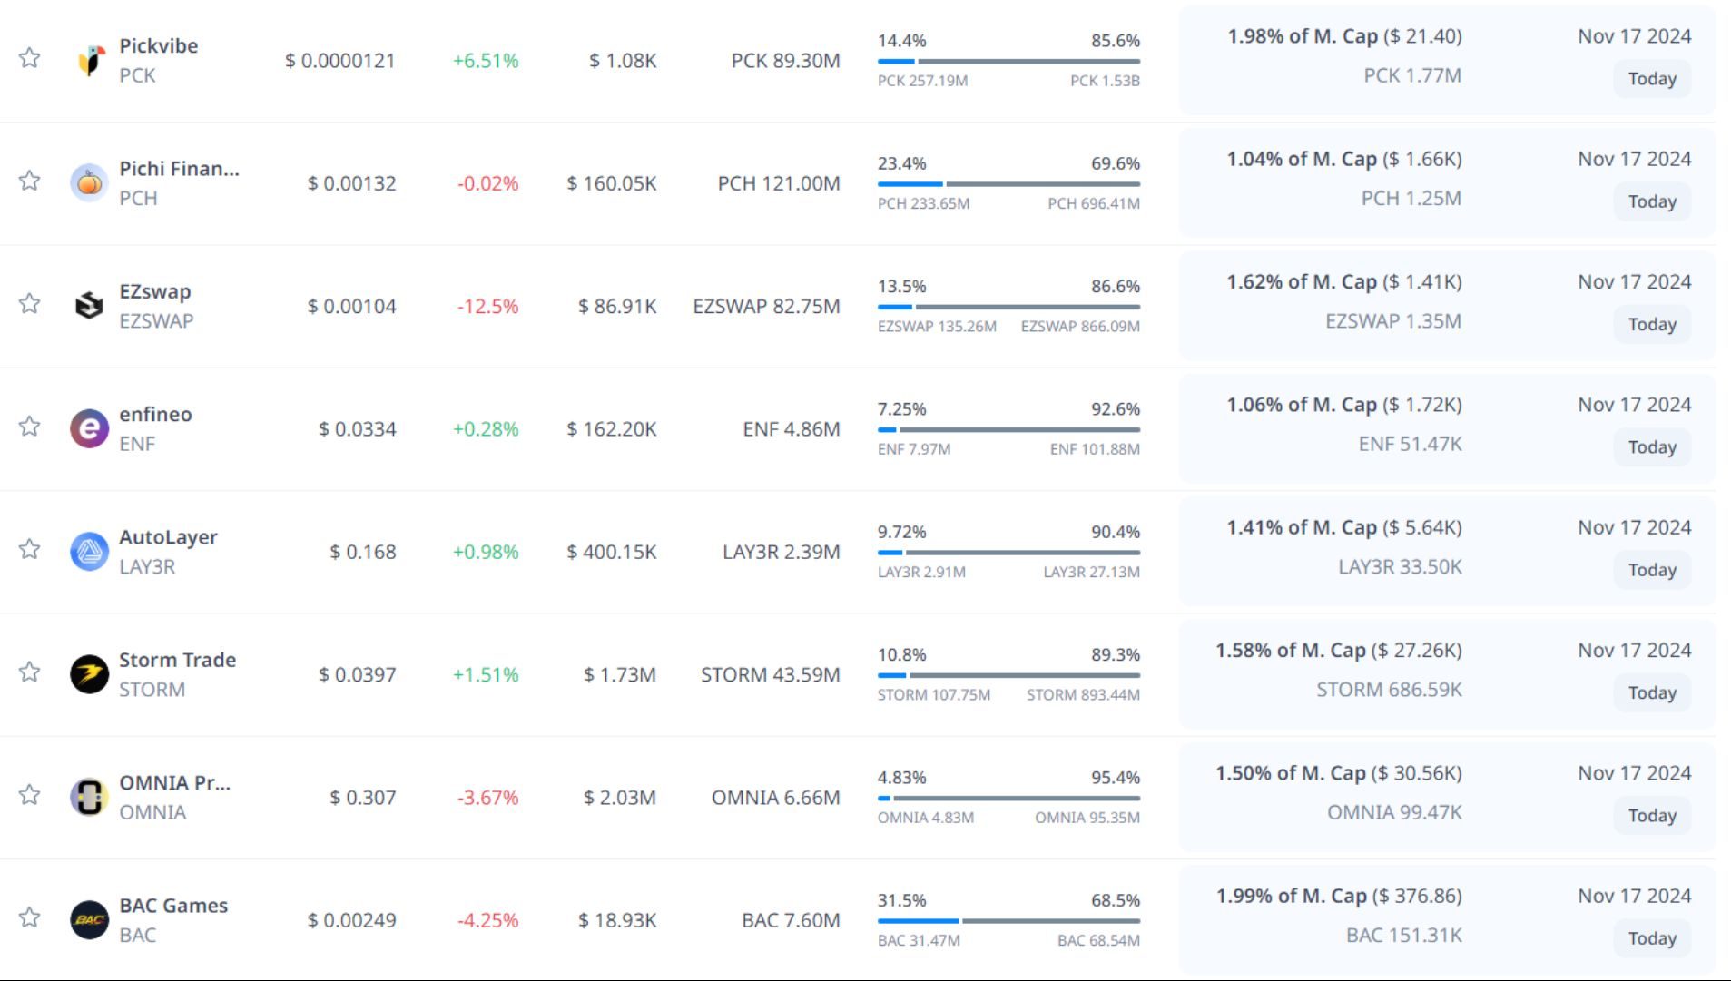Click the AutoLayer blue logo icon

click(89, 552)
